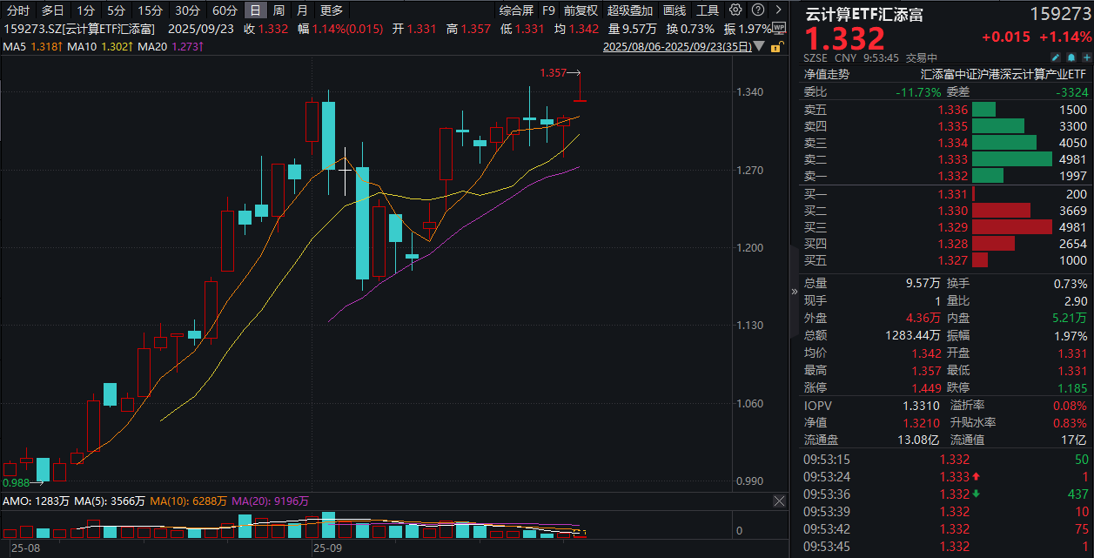Set a price alert with the bell icon

(1071, 57)
